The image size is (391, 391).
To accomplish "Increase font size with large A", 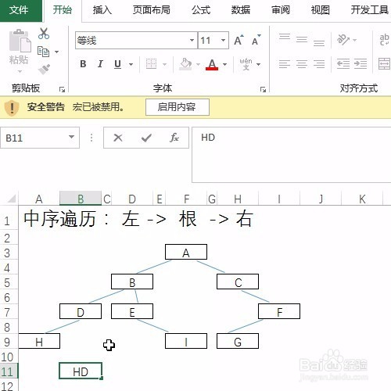I will click(239, 41).
